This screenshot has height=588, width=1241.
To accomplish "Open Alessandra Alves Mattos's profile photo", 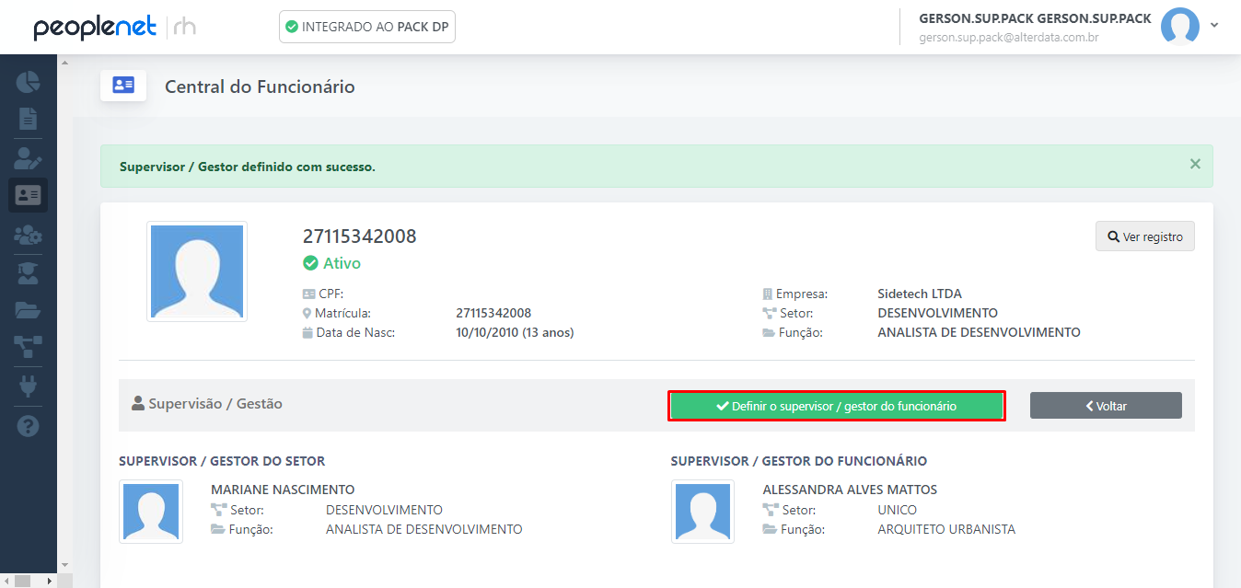I will 702,512.
